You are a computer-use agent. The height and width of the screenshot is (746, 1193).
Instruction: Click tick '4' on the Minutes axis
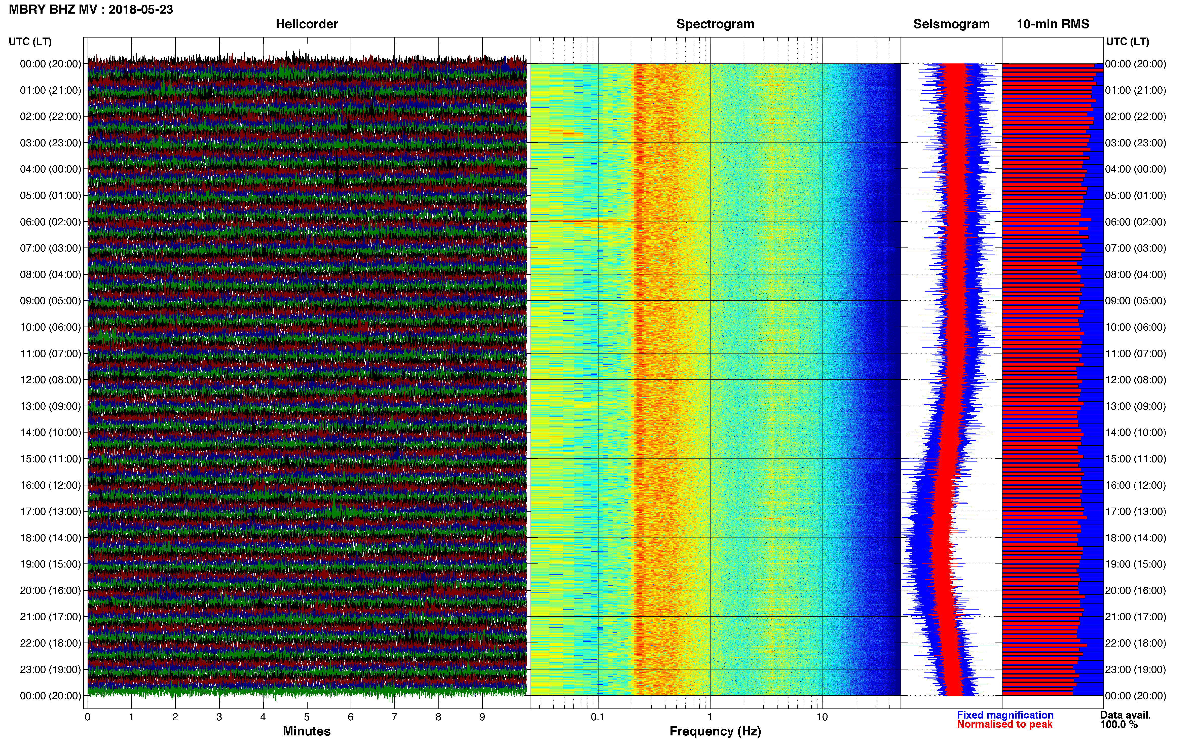(x=263, y=717)
